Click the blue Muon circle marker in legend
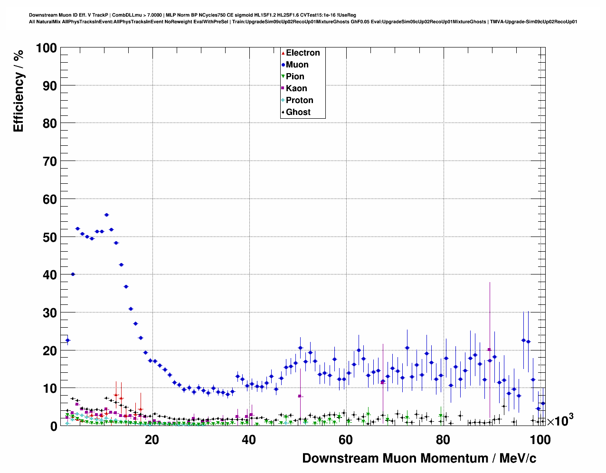606x473 pixels. (283, 65)
